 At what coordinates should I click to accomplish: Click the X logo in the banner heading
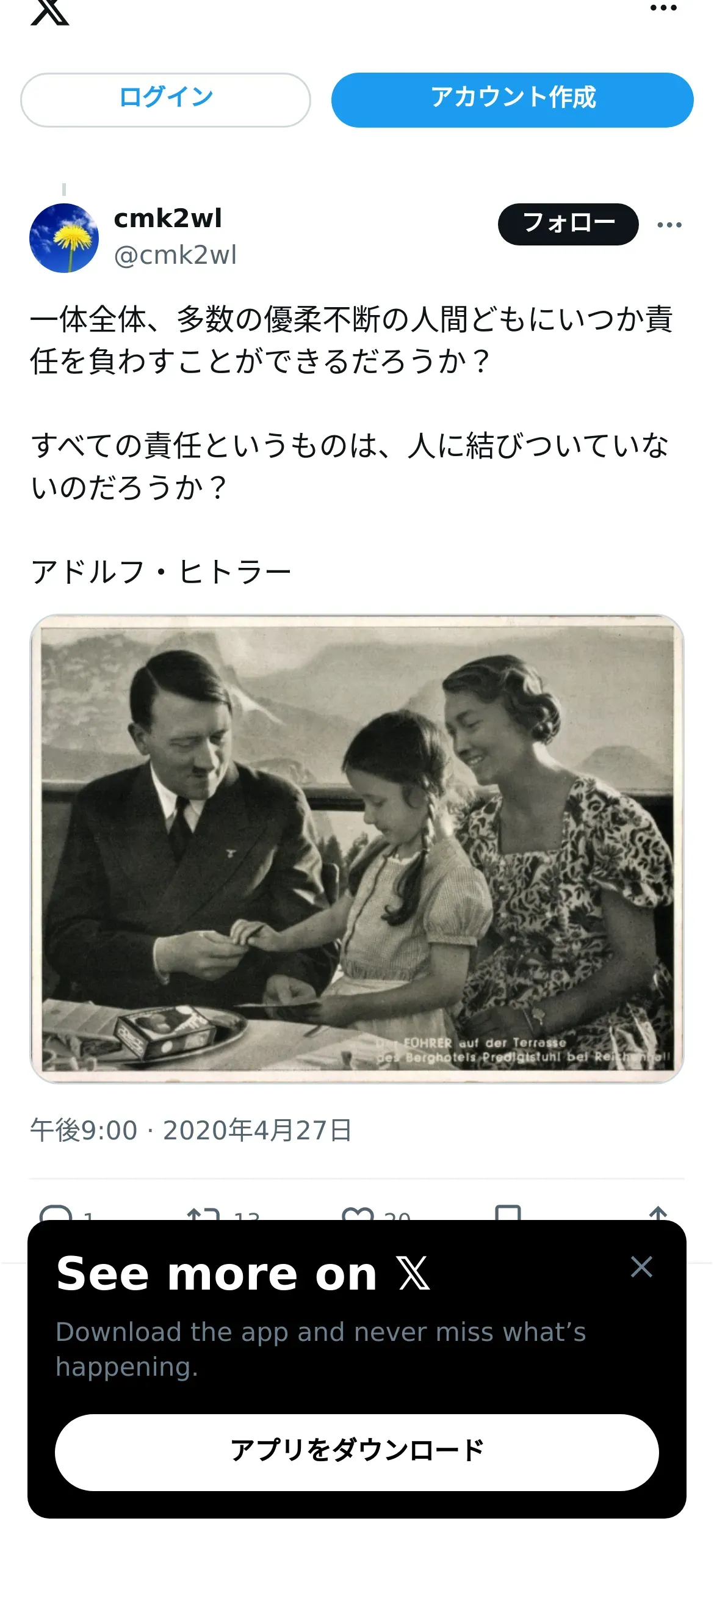point(413,1274)
